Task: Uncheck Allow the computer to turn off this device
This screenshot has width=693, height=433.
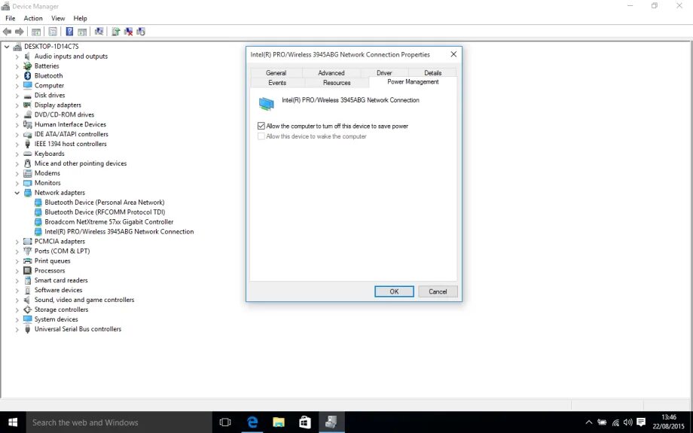Action: coord(261,126)
